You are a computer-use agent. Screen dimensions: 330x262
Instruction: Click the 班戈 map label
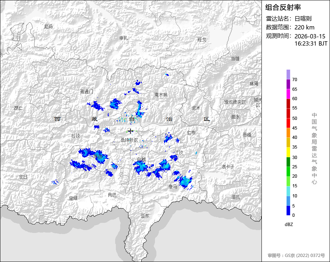202,39
